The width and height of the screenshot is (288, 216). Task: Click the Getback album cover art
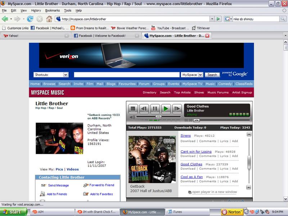point(152,159)
